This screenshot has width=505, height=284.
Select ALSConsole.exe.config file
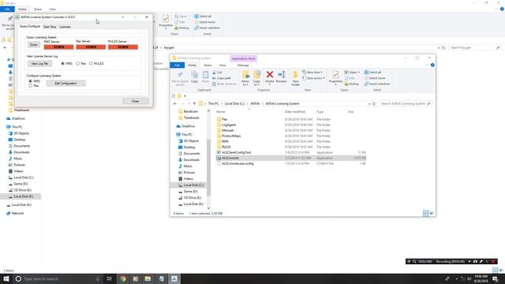(x=238, y=163)
